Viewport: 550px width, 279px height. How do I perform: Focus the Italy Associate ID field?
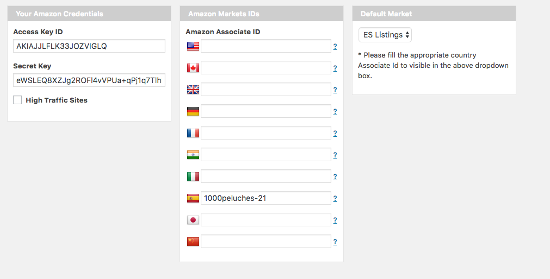pyautogui.click(x=266, y=176)
